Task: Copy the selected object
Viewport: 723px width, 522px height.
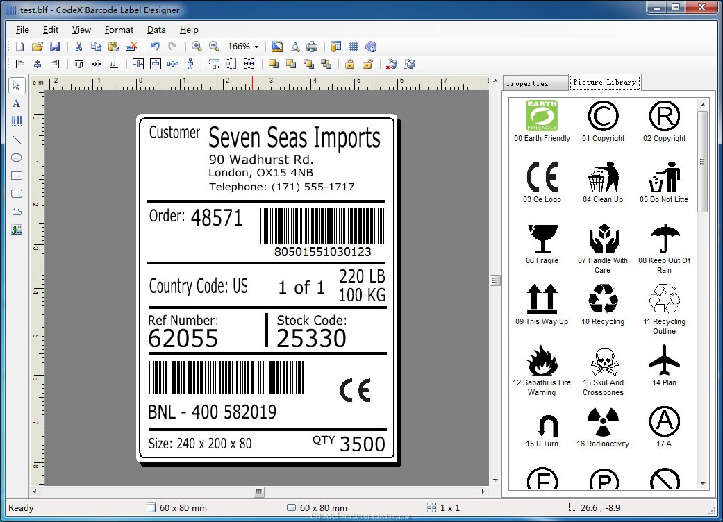Action: [x=96, y=47]
